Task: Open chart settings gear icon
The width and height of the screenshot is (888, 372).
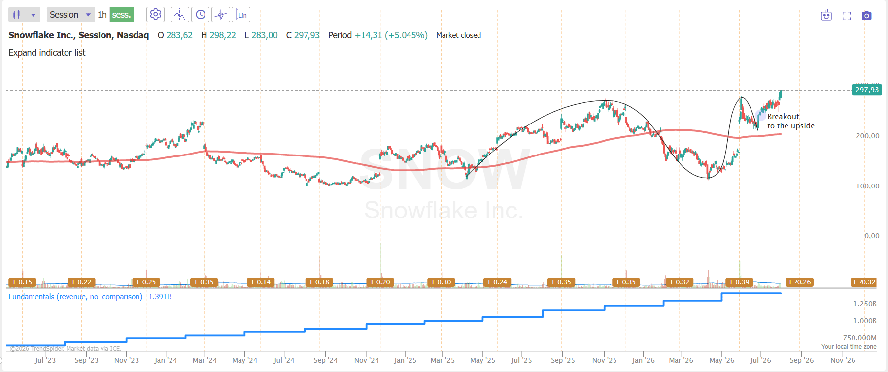Action: pyautogui.click(x=155, y=15)
